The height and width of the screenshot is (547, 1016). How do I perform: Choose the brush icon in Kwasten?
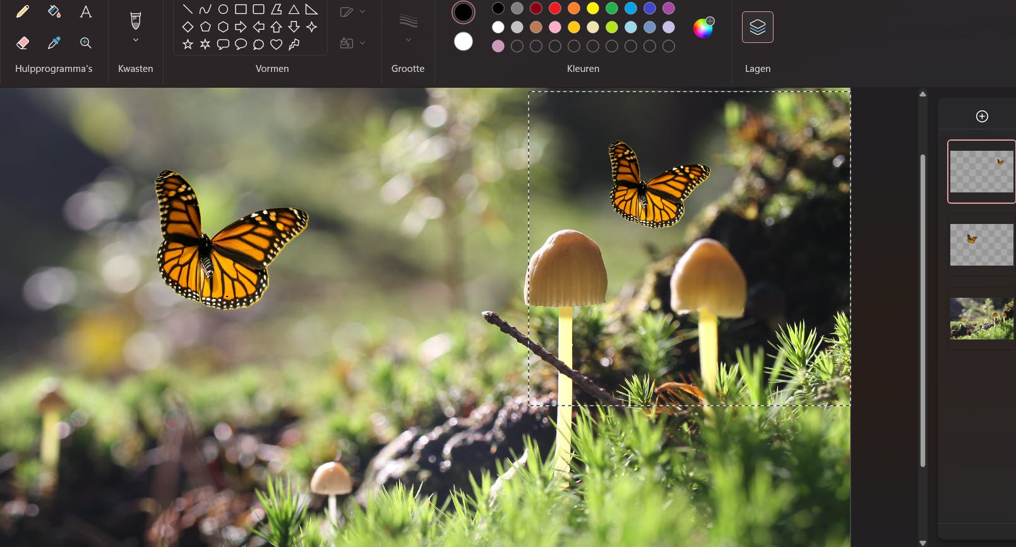(x=135, y=21)
